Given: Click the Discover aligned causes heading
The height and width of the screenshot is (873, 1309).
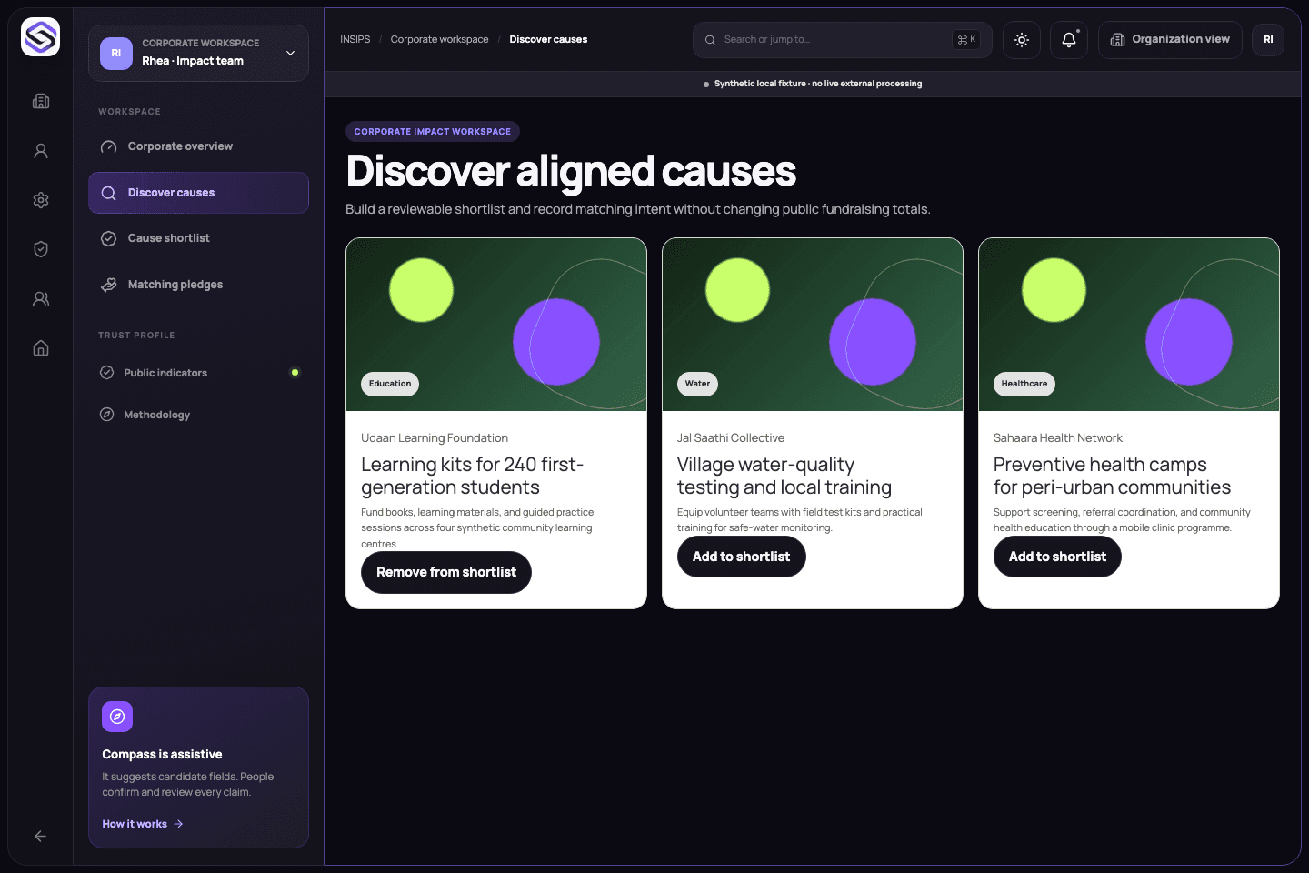Looking at the screenshot, I should click(571, 171).
